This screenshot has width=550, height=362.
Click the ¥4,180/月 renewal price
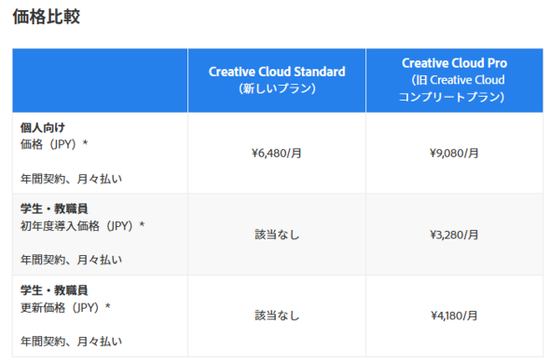[x=454, y=315]
